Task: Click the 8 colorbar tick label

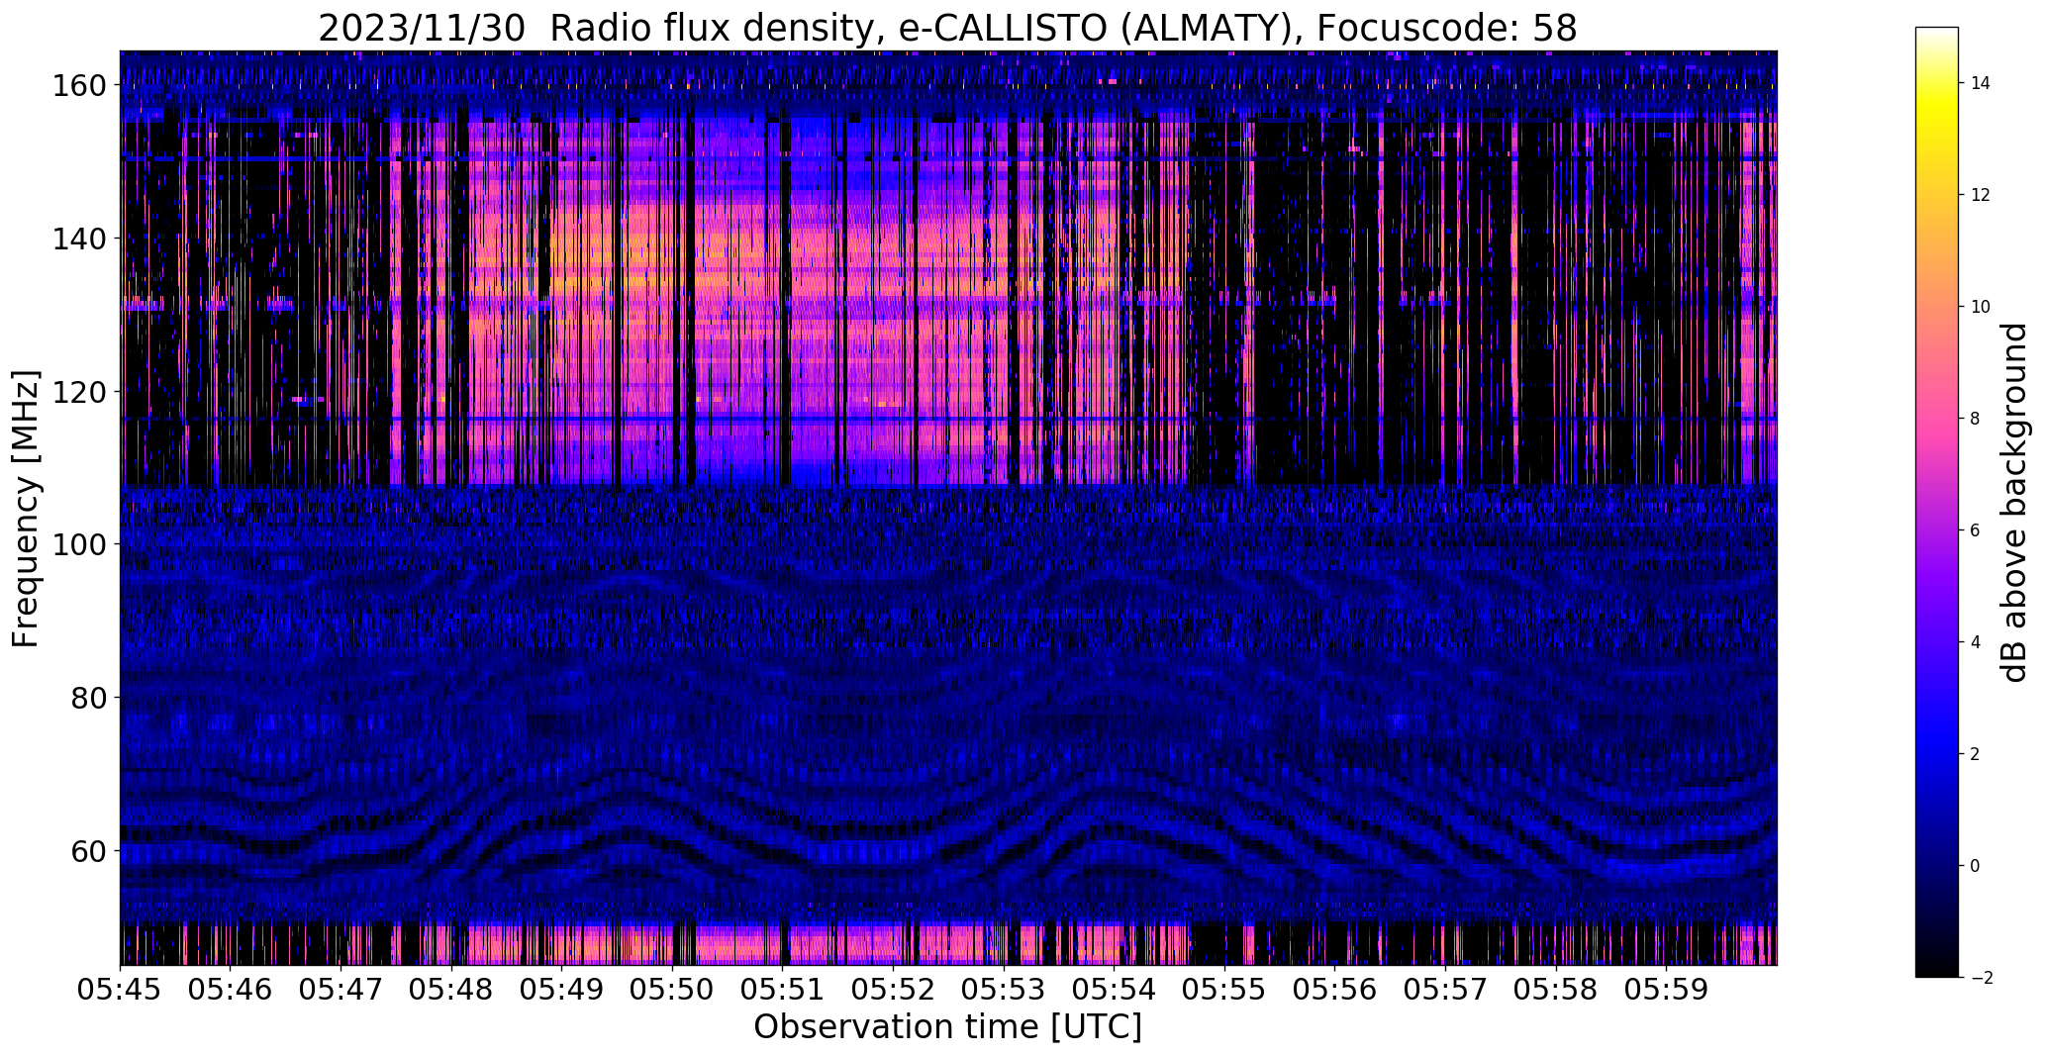Action: click(x=1976, y=420)
